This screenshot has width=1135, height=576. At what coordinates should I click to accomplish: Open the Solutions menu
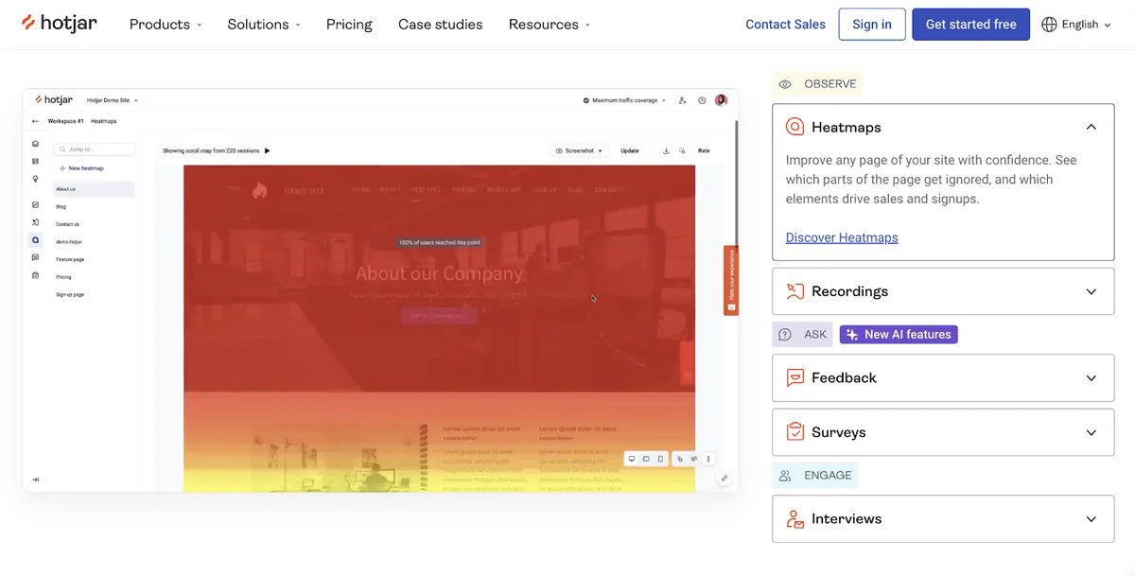264,25
